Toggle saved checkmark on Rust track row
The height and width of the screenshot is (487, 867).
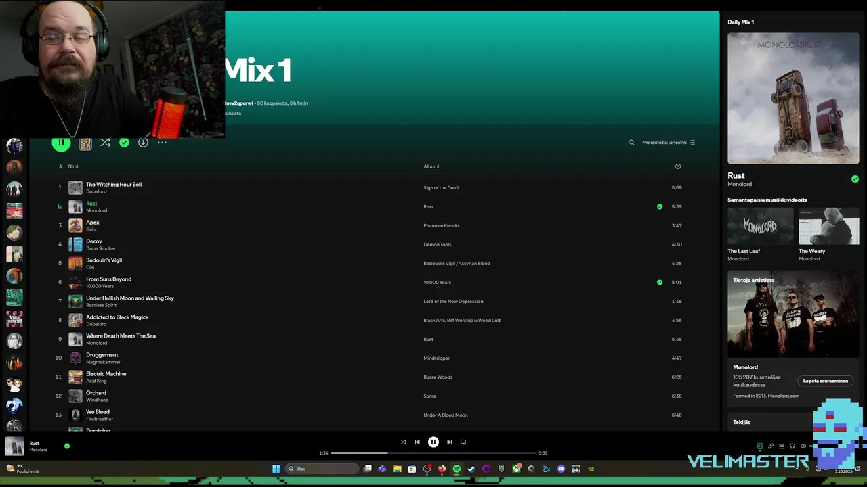click(660, 207)
